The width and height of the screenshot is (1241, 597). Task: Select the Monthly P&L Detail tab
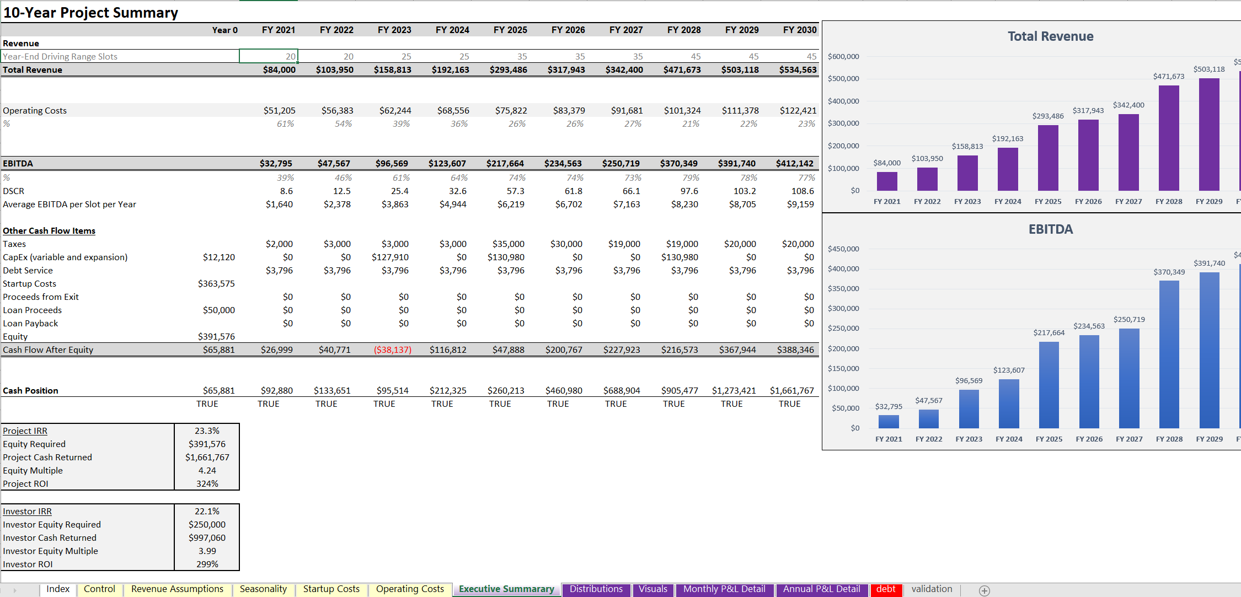coord(724,589)
